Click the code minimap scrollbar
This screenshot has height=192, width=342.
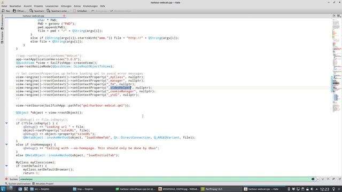pos(336,97)
